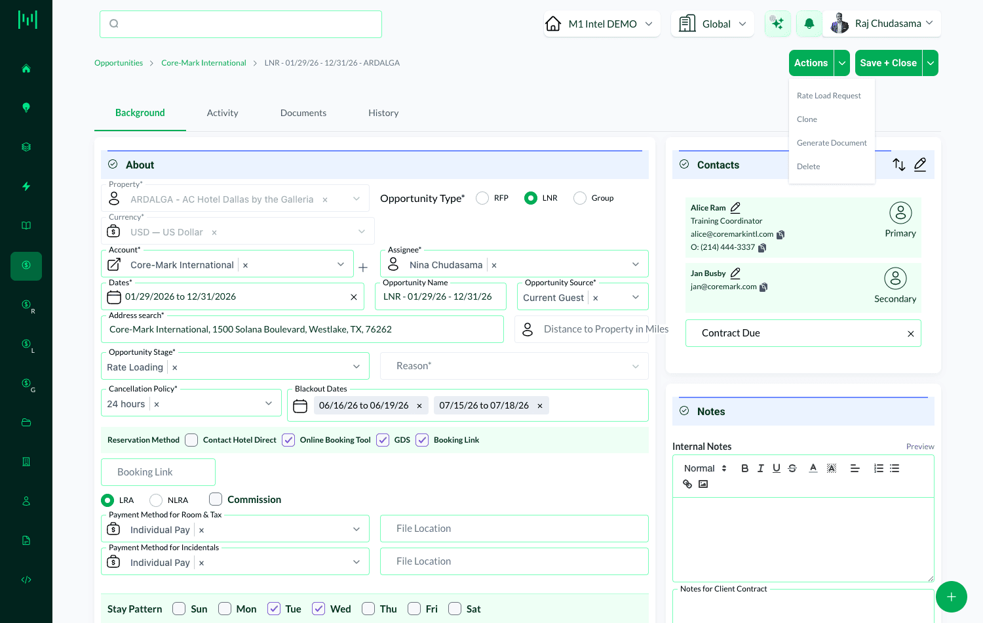Click the Save + Close button

[x=889, y=63]
